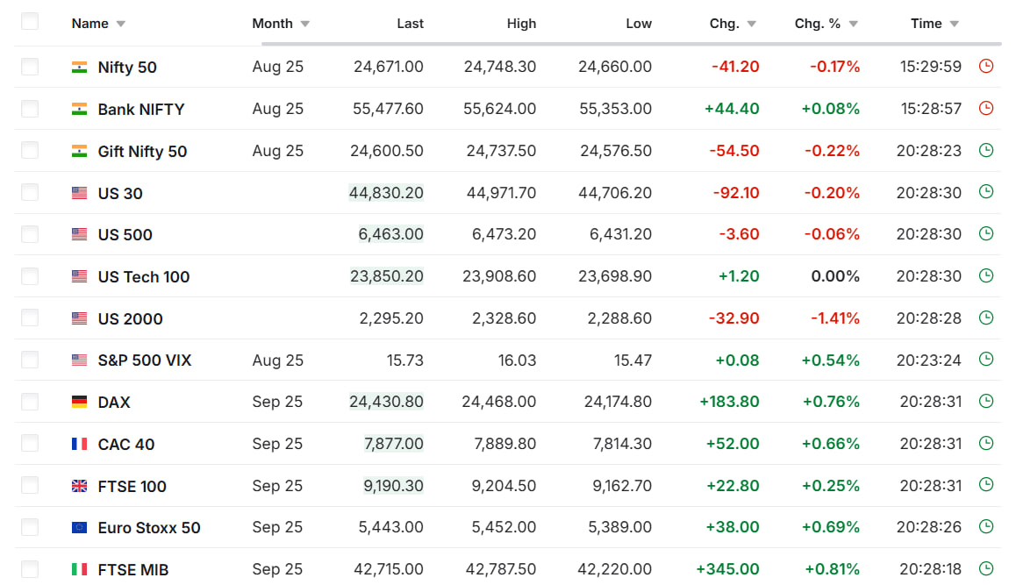Click the French flag next to CAC 40
Screen dimensions: 1016x585
(80, 445)
